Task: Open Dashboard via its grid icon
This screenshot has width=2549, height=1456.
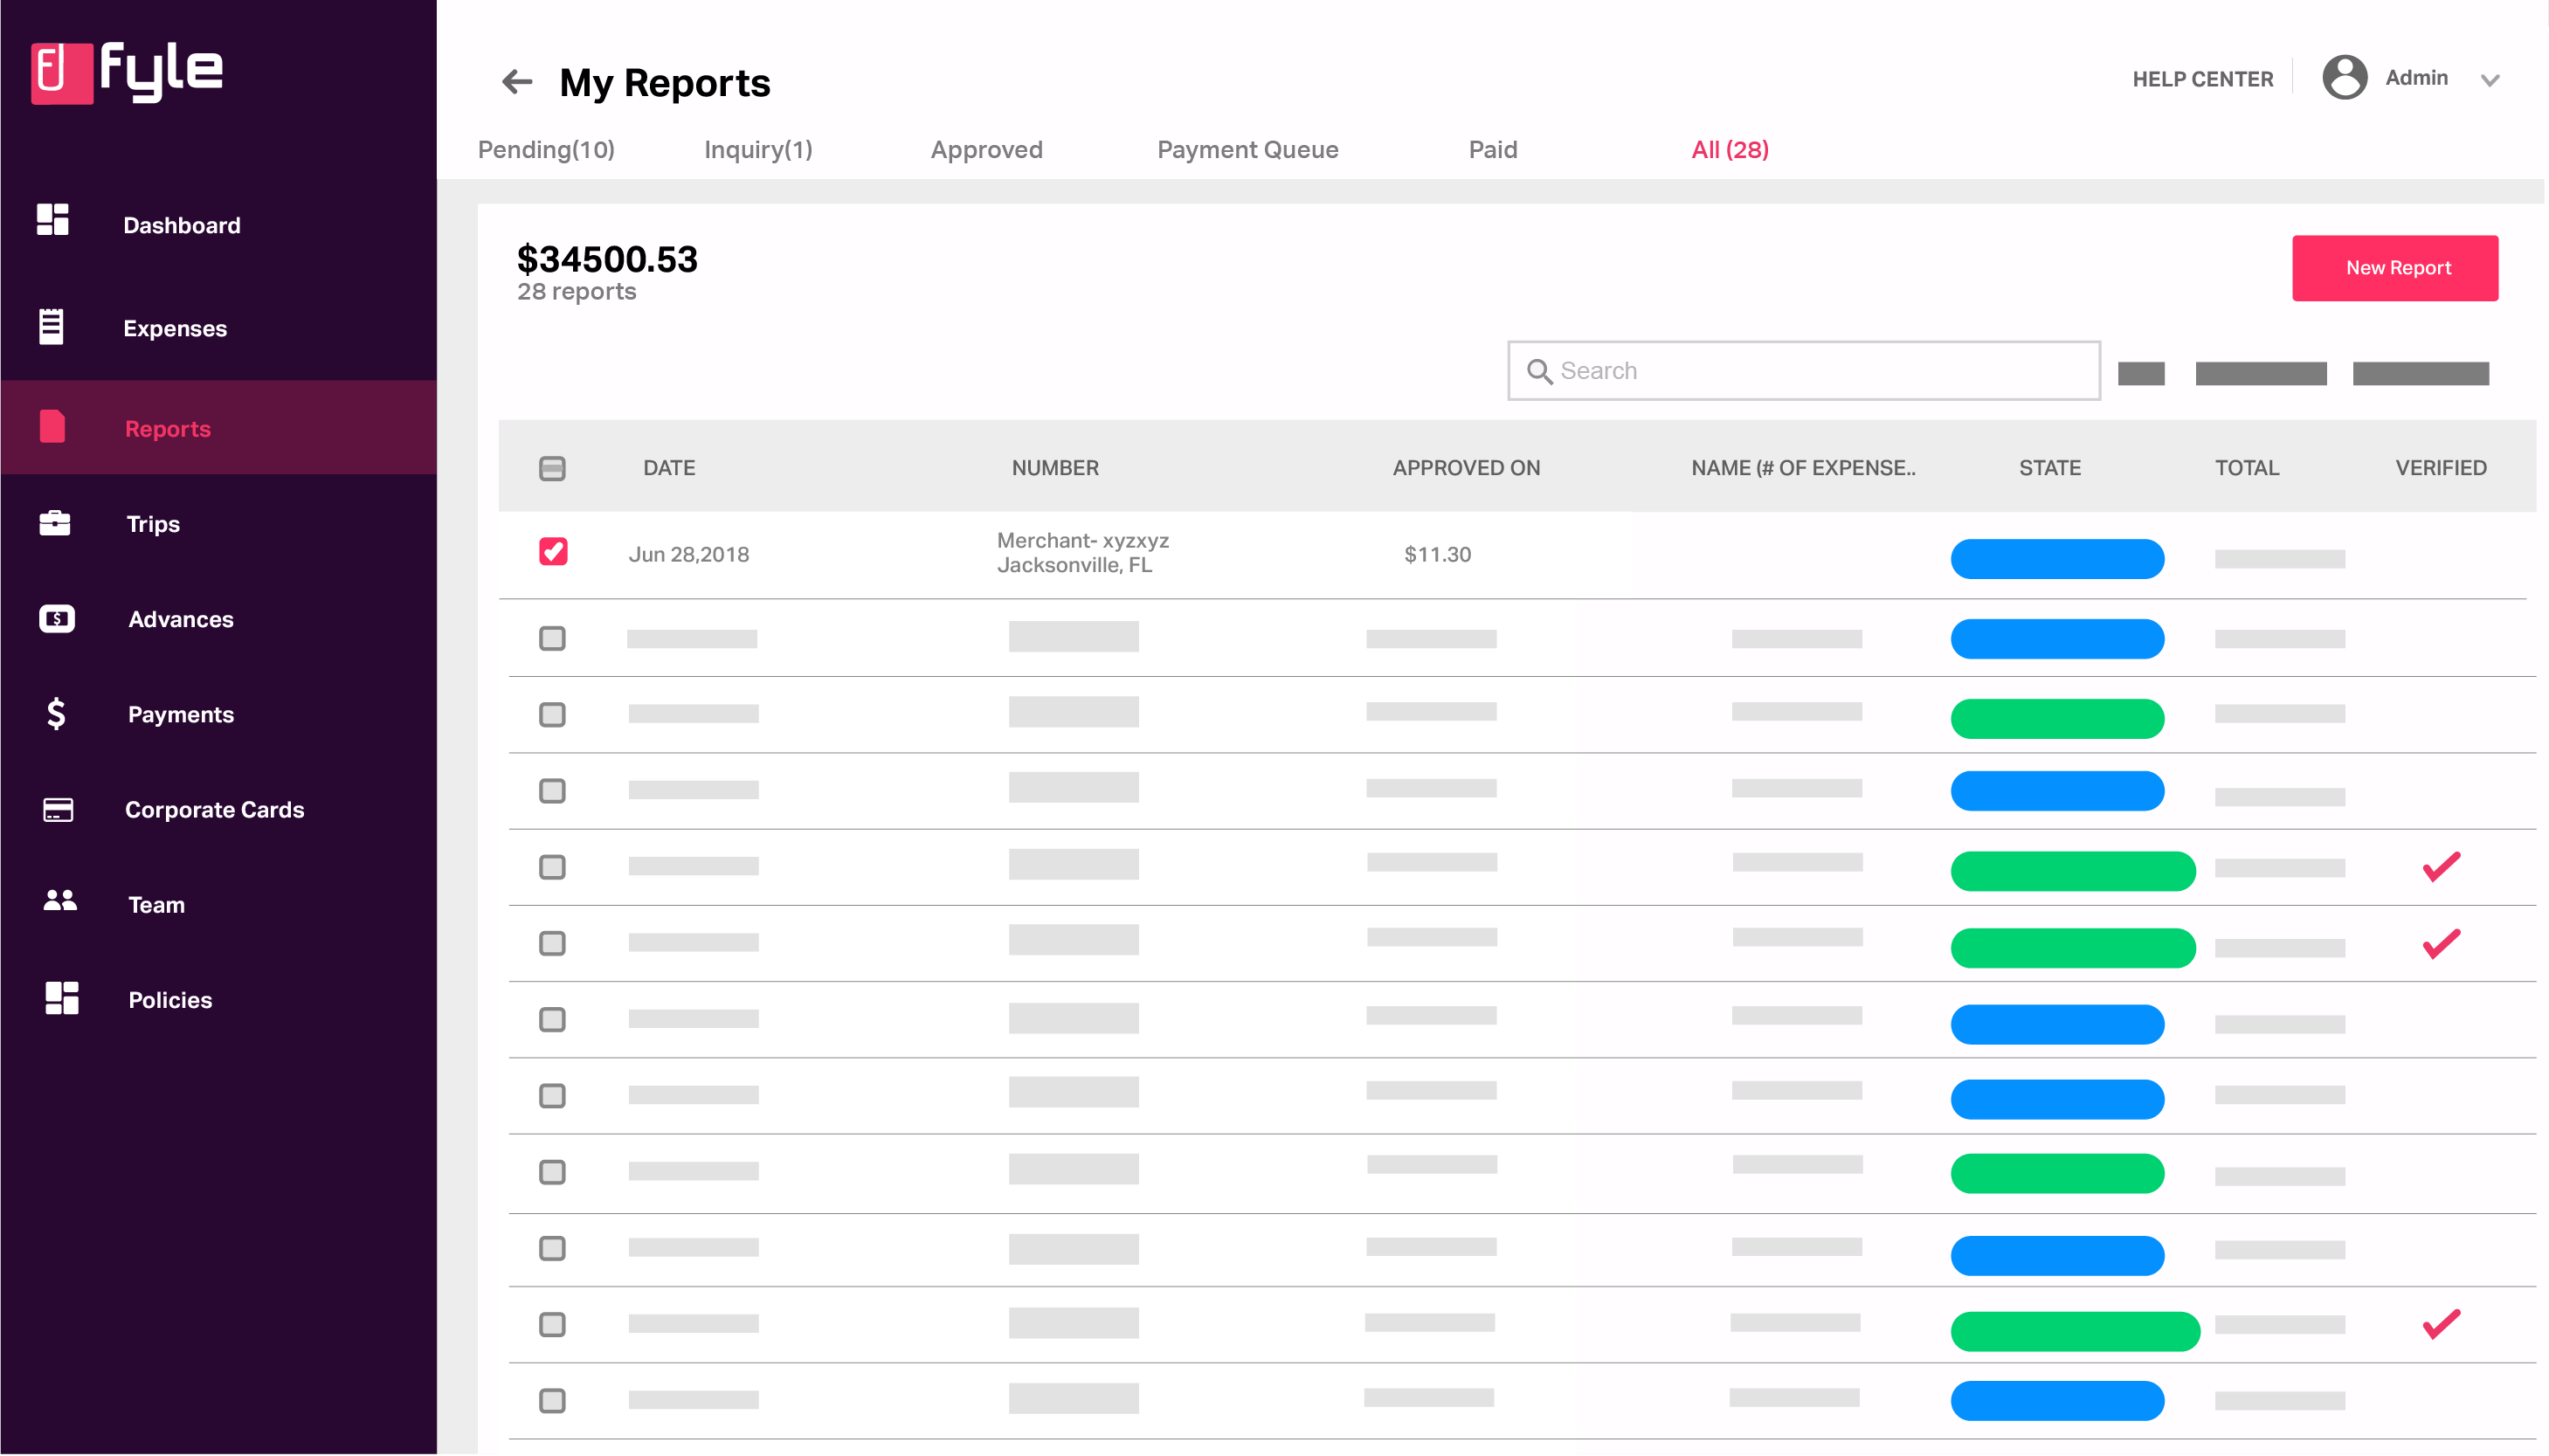Action: point(53,219)
